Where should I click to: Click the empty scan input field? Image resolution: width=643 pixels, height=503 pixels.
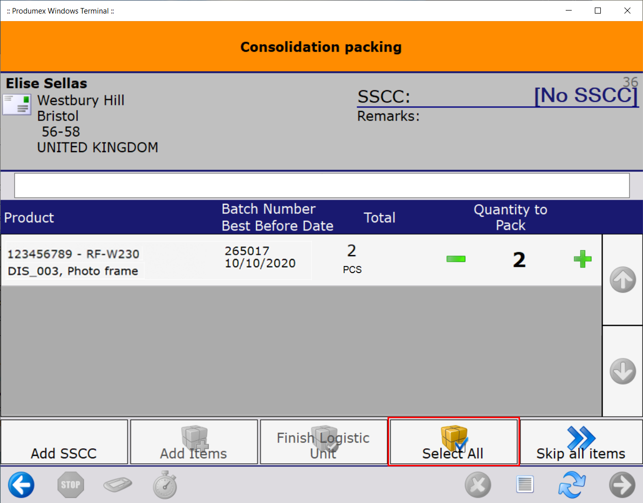click(322, 186)
